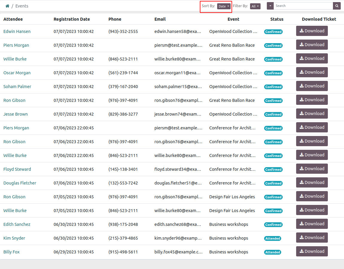Click the Attendee column header

pyautogui.click(x=13, y=19)
